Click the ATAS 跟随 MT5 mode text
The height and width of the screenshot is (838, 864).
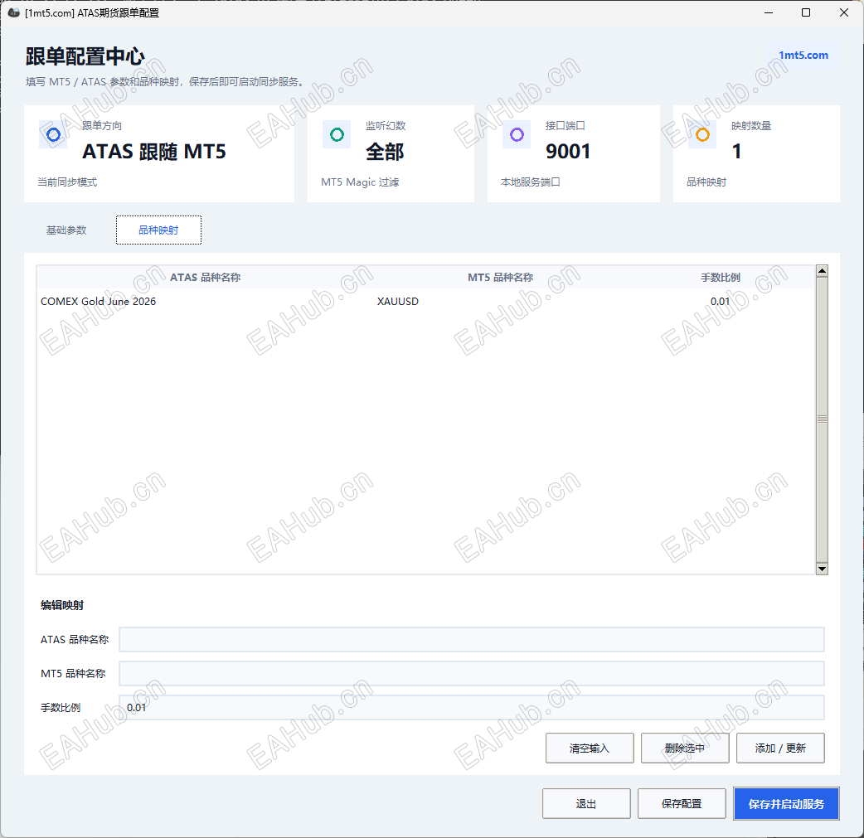(153, 152)
